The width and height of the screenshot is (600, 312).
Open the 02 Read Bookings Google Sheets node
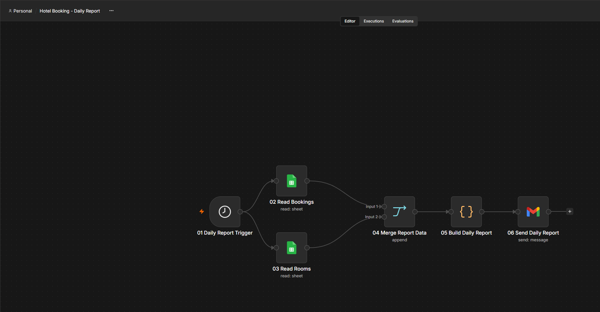point(292,181)
